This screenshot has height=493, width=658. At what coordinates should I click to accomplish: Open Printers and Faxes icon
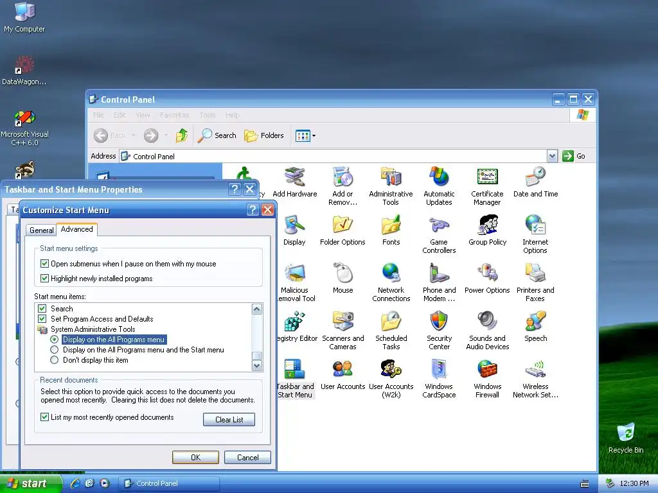click(535, 282)
